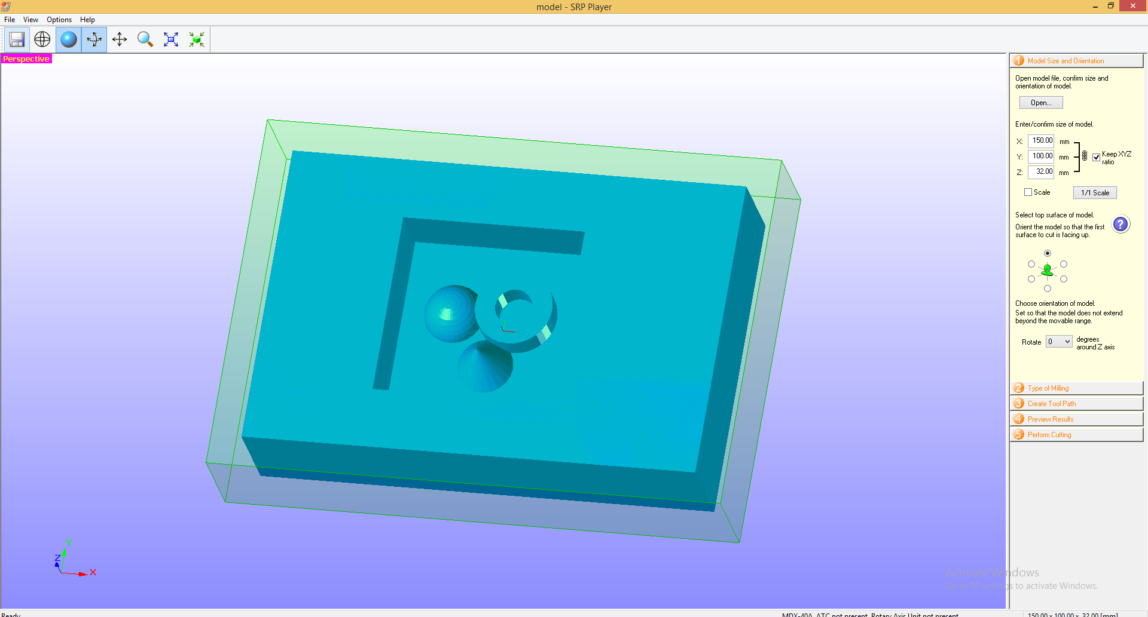Click the Z size input field

1041,172
